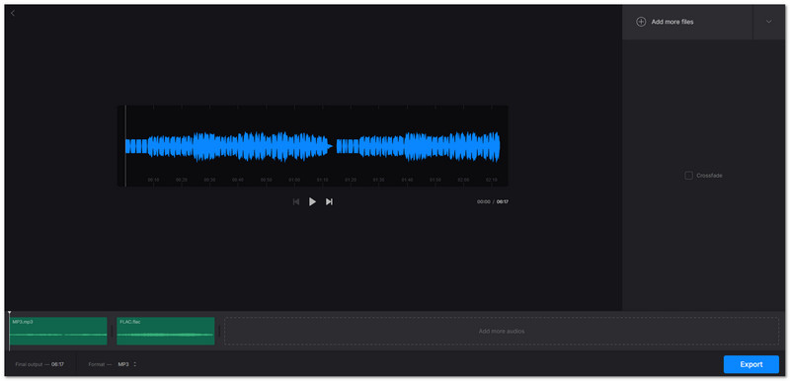The image size is (790, 381).
Task: Click the plus icon beside Add more files
Action: [x=641, y=22]
